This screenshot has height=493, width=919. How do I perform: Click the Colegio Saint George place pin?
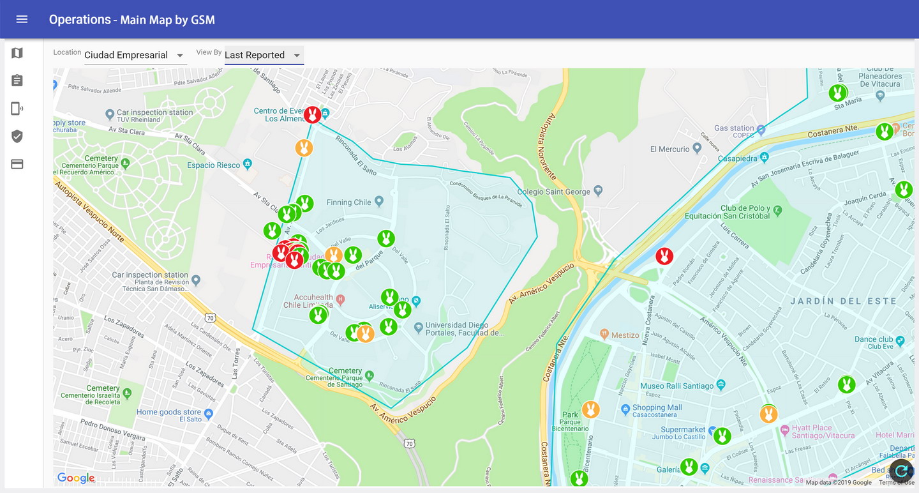[598, 190]
